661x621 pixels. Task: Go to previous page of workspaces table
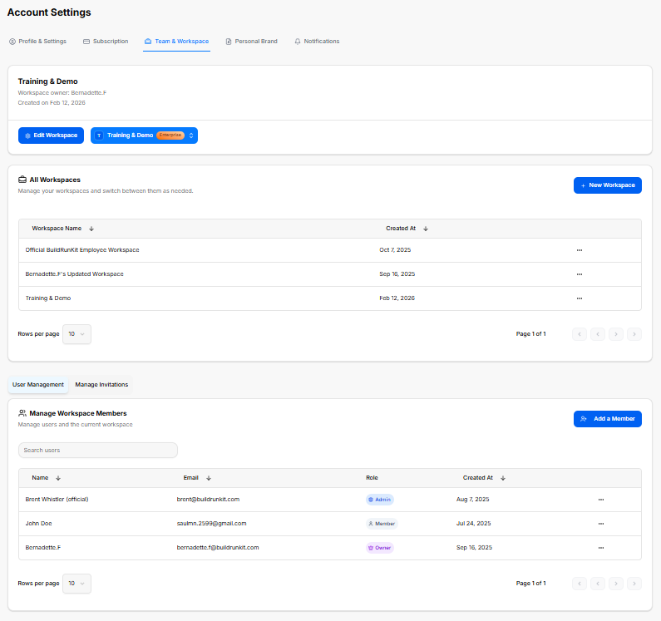coord(598,334)
